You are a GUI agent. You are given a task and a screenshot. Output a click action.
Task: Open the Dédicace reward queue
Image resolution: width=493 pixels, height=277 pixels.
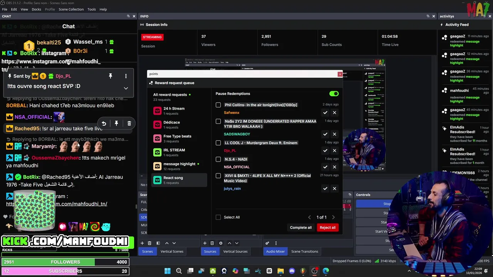[x=179, y=125]
